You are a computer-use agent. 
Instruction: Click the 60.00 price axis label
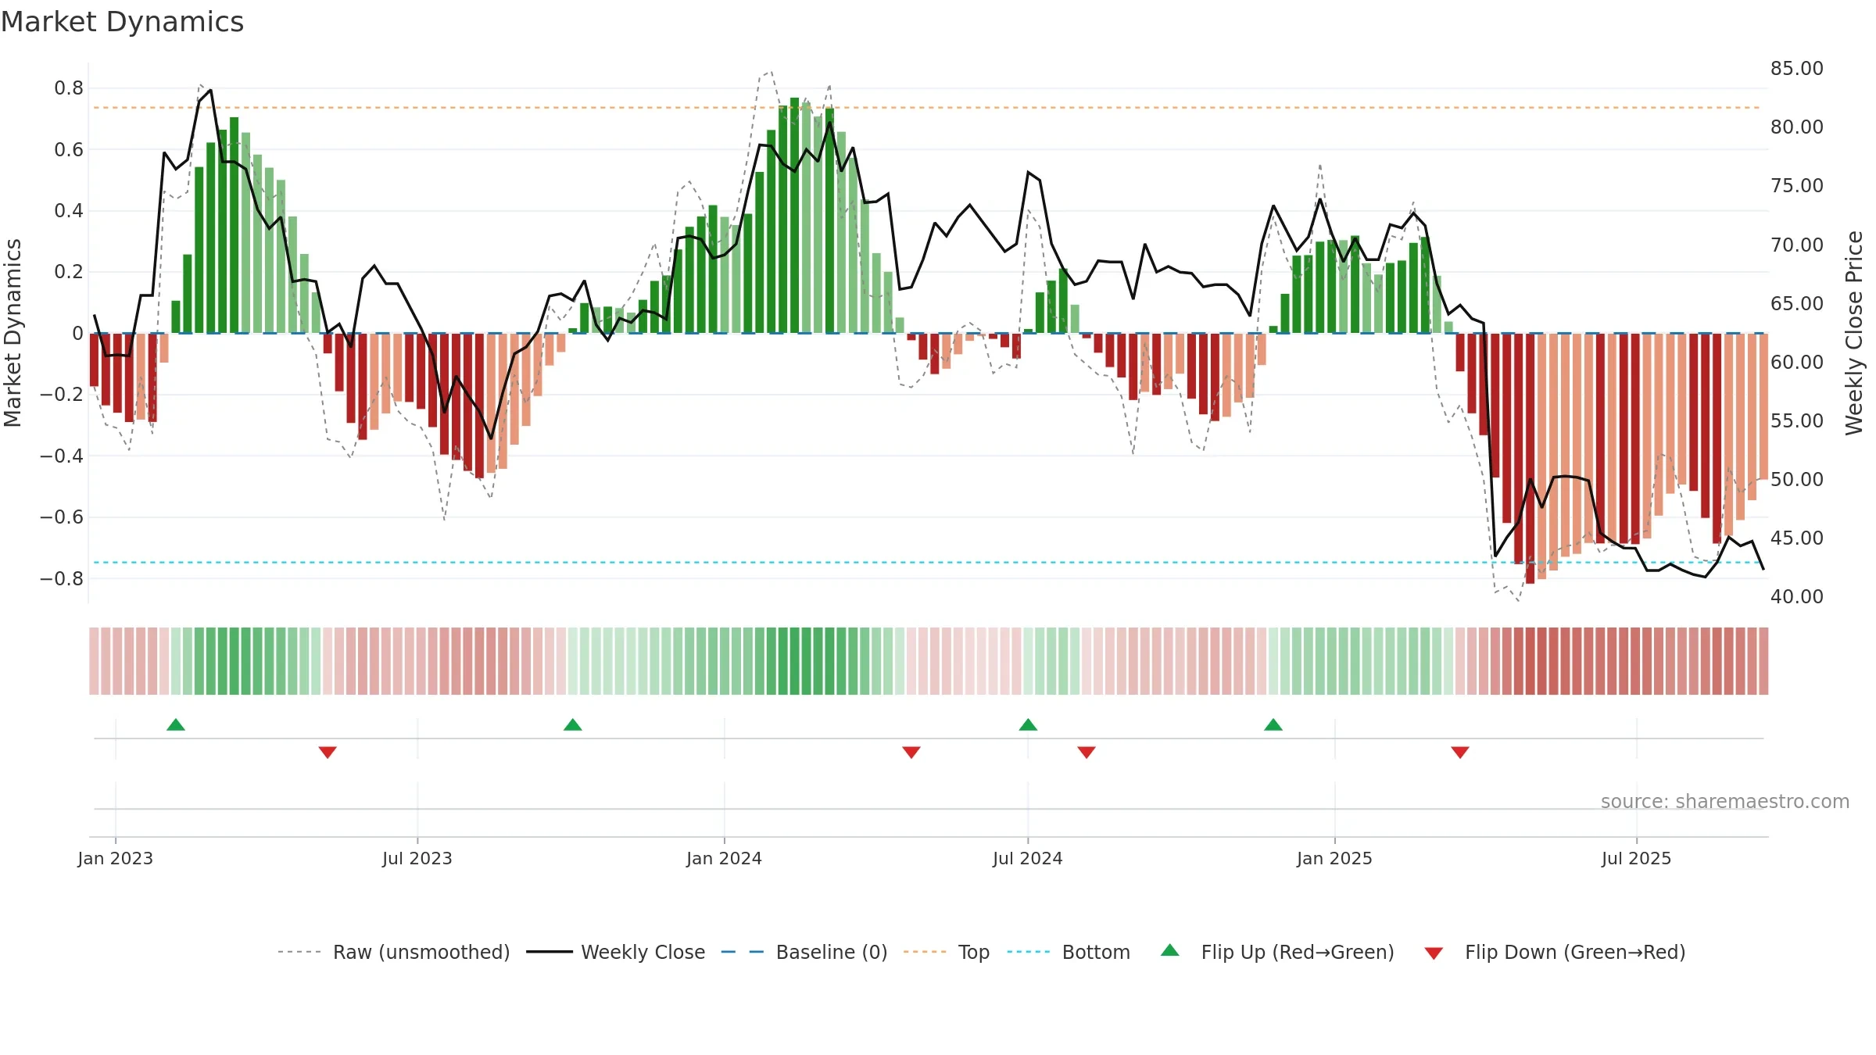(x=1797, y=363)
